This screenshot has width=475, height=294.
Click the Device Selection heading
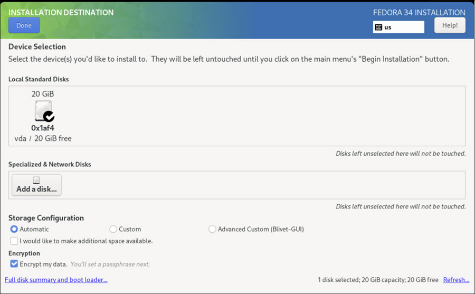click(x=37, y=46)
